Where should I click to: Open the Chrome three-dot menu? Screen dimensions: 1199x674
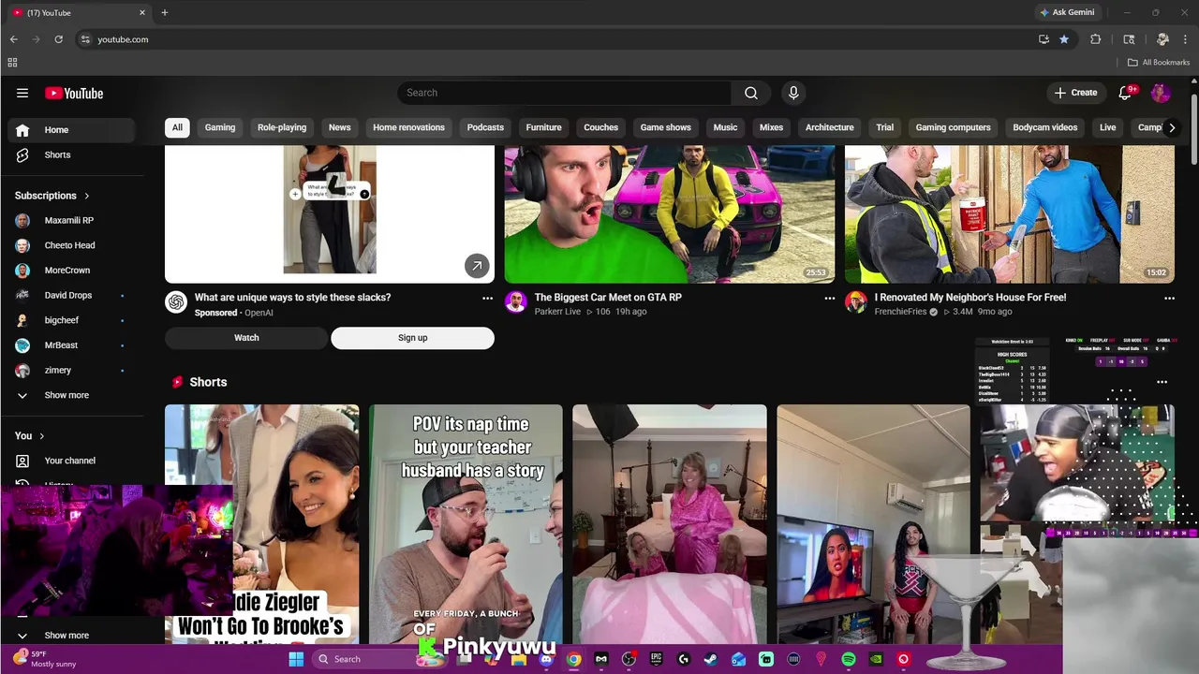pos(1187,39)
